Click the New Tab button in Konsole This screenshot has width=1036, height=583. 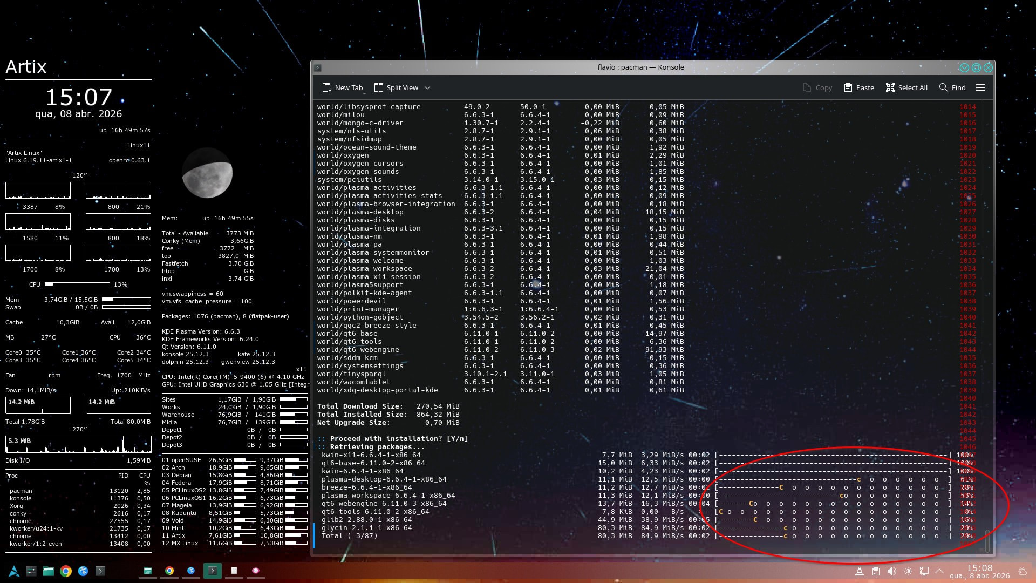(x=343, y=87)
